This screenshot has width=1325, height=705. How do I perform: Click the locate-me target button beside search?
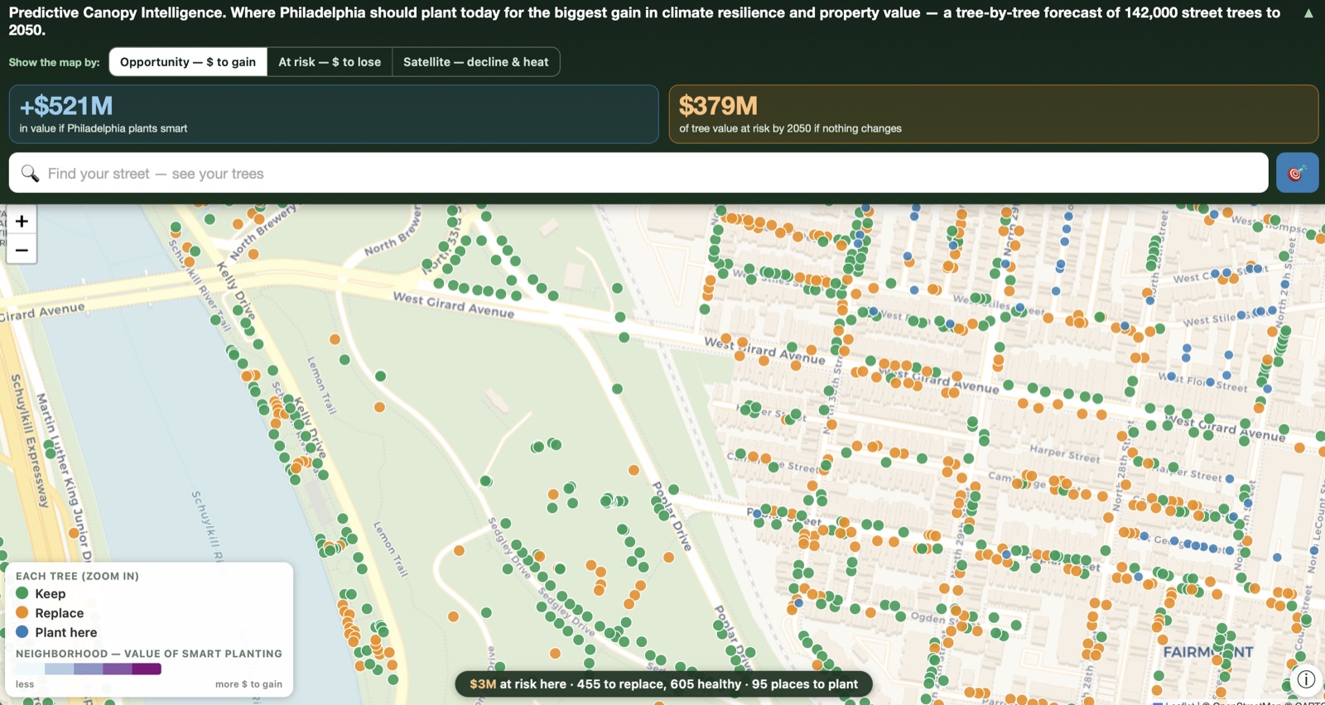[1297, 173]
